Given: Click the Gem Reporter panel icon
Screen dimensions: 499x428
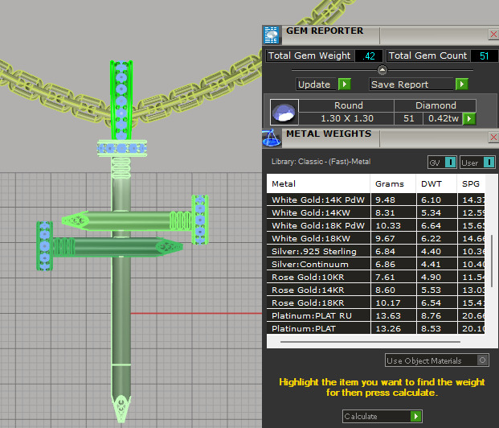Looking at the screenshot, I should 272,35.
